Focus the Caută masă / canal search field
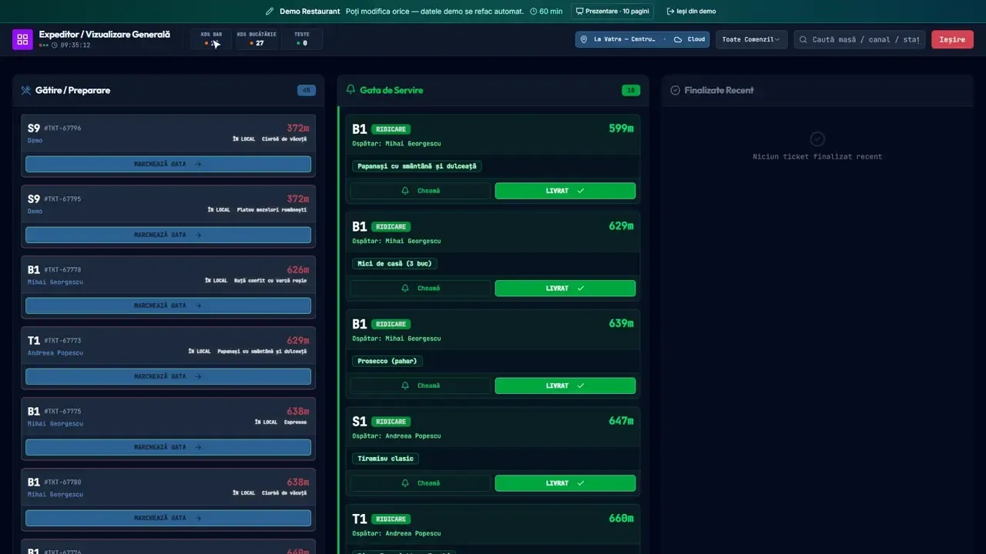The image size is (986, 554). point(860,39)
